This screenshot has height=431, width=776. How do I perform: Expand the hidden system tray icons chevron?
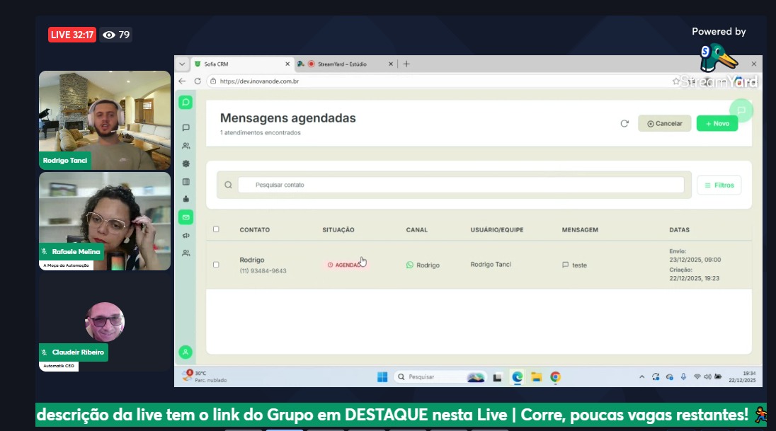pyautogui.click(x=642, y=377)
